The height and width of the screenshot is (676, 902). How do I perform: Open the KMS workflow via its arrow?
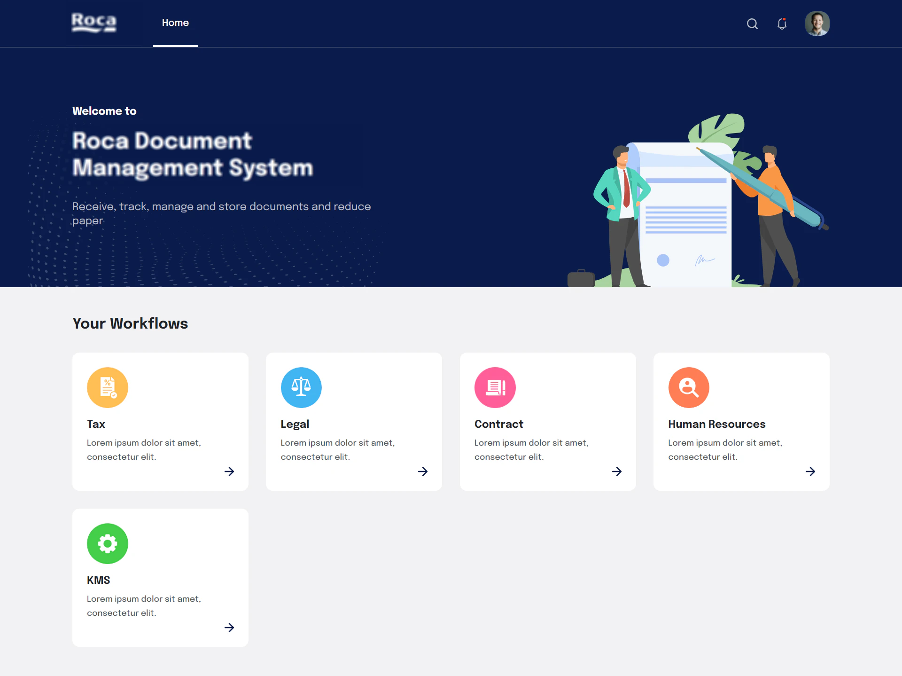(230, 628)
